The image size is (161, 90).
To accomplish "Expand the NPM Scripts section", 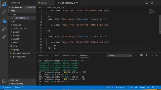I will coord(22,84).
